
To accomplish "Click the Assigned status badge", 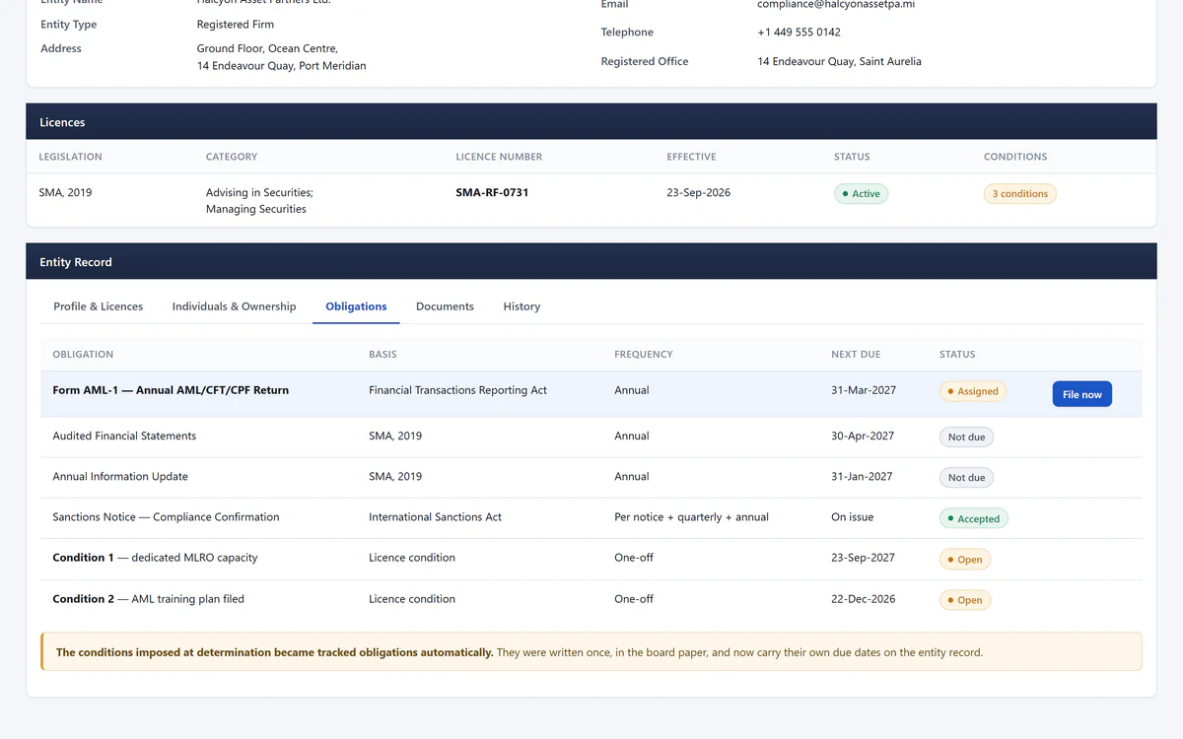I will pyautogui.click(x=972, y=391).
